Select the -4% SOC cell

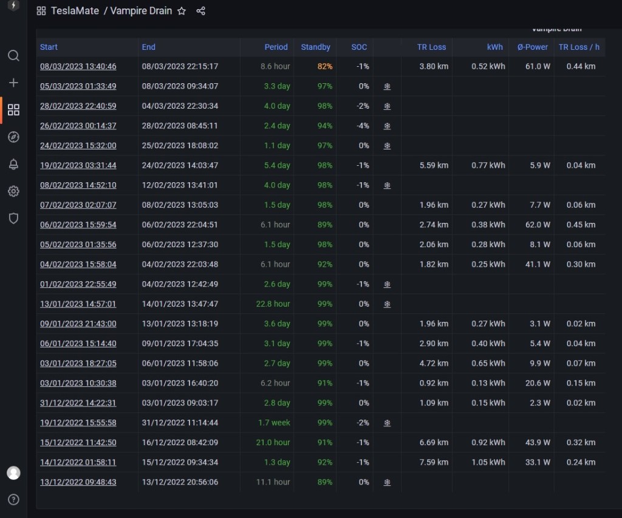363,126
